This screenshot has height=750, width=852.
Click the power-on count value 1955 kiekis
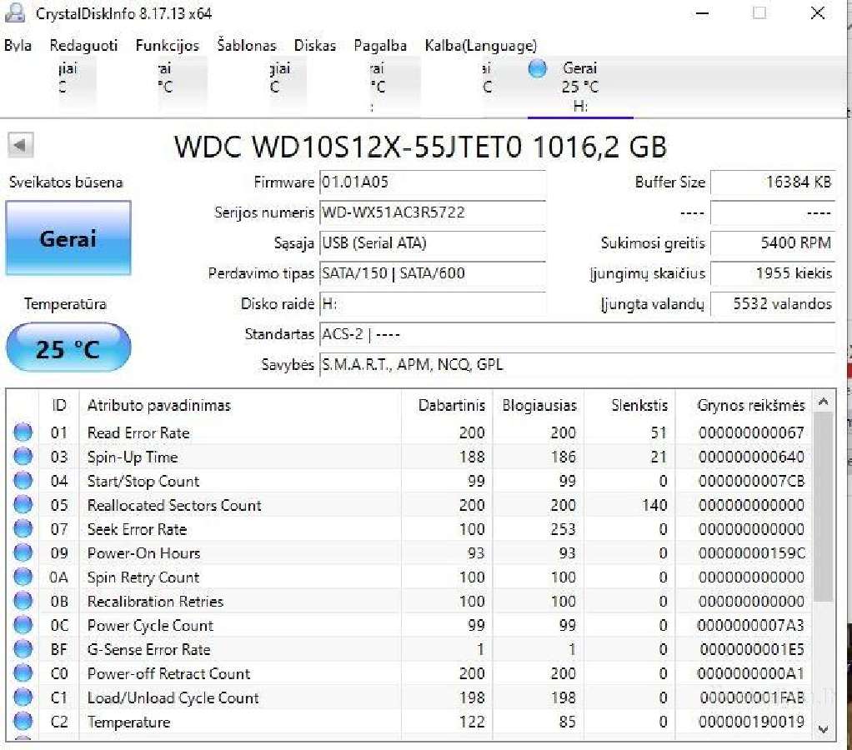pyautogui.click(x=773, y=273)
